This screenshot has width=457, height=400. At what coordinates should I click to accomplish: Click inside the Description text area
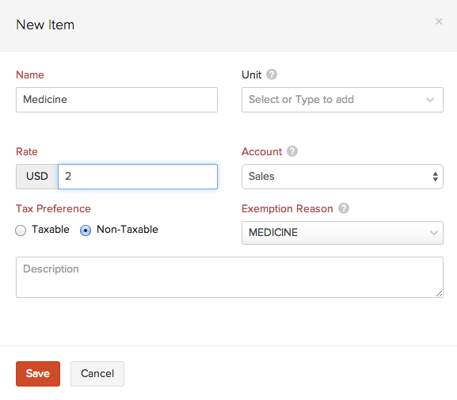(x=230, y=277)
